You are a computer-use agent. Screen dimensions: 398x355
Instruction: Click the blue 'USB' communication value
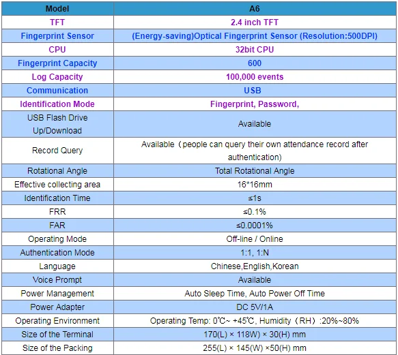pos(253,91)
